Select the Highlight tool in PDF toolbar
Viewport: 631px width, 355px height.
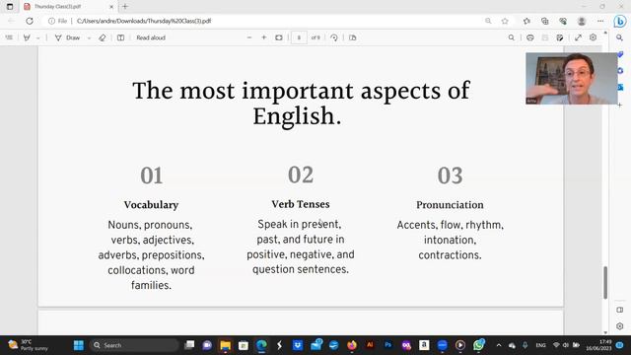click(x=27, y=37)
